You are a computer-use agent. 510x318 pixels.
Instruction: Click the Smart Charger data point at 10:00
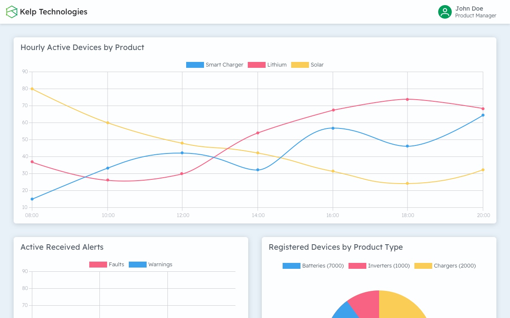(108, 168)
